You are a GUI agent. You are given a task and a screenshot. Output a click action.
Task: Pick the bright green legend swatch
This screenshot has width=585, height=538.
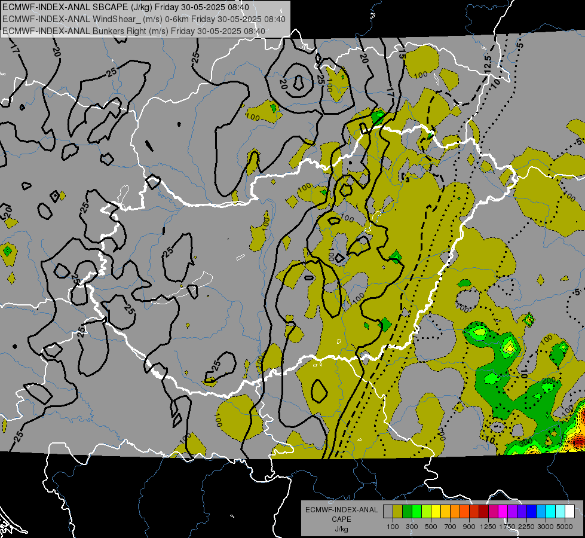pyautogui.click(x=416, y=511)
